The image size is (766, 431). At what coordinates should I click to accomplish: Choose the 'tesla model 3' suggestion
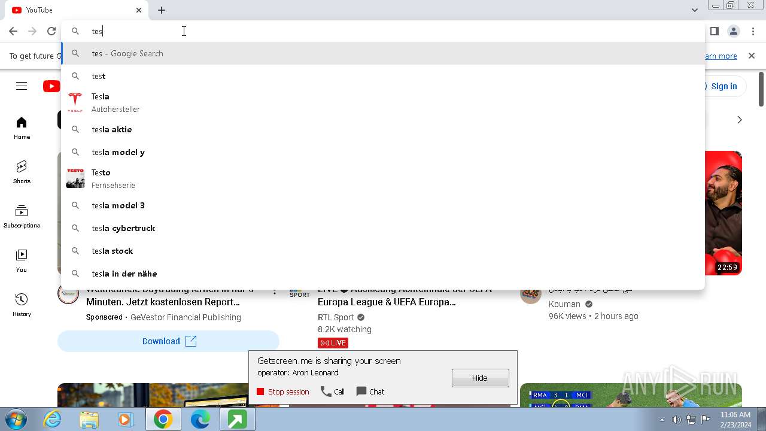tap(383, 205)
